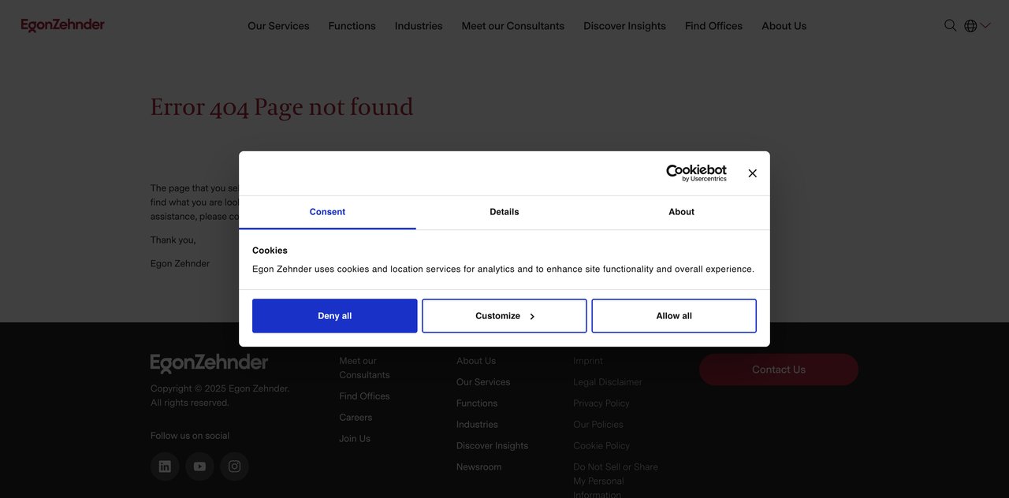Open the Cookie Policy link
The width and height of the screenshot is (1009, 498).
click(601, 446)
